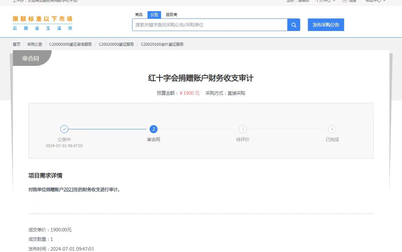Open C20000000鉴证咨询服务 breadcrumb
This screenshot has height=252, width=402.
(70, 44)
